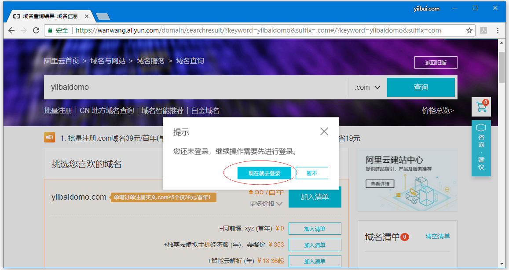Click the browser back arrow
The width and height of the screenshot is (509, 270).
coord(11,30)
